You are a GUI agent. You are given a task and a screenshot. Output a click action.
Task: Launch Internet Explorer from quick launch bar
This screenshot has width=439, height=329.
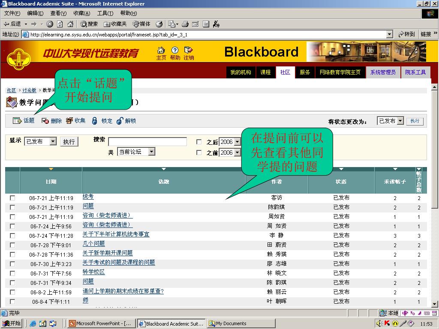pos(33,323)
